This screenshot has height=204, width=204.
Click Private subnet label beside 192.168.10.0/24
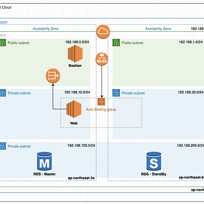pos(19,93)
